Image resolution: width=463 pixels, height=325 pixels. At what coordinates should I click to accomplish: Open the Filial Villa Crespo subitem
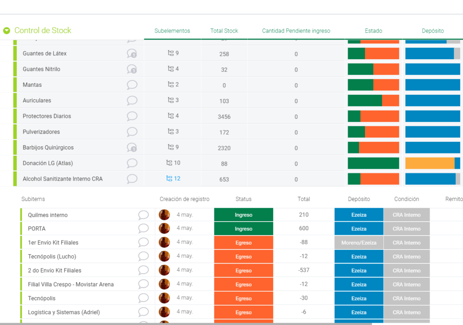pyautogui.click(x=71, y=284)
